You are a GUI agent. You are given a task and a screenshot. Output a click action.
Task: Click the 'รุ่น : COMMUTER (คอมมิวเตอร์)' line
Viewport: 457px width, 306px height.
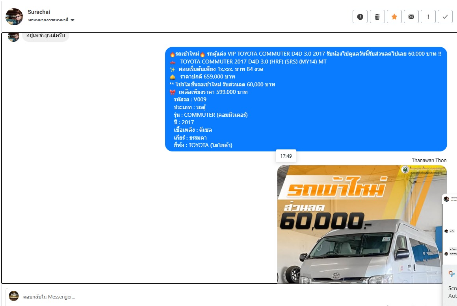(x=211, y=115)
